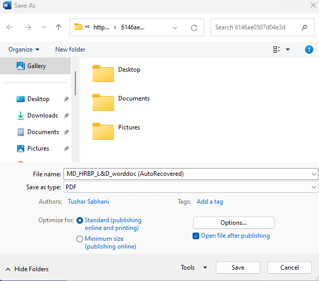Click Hide Folders
The image size is (319, 281).
pos(27,269)
